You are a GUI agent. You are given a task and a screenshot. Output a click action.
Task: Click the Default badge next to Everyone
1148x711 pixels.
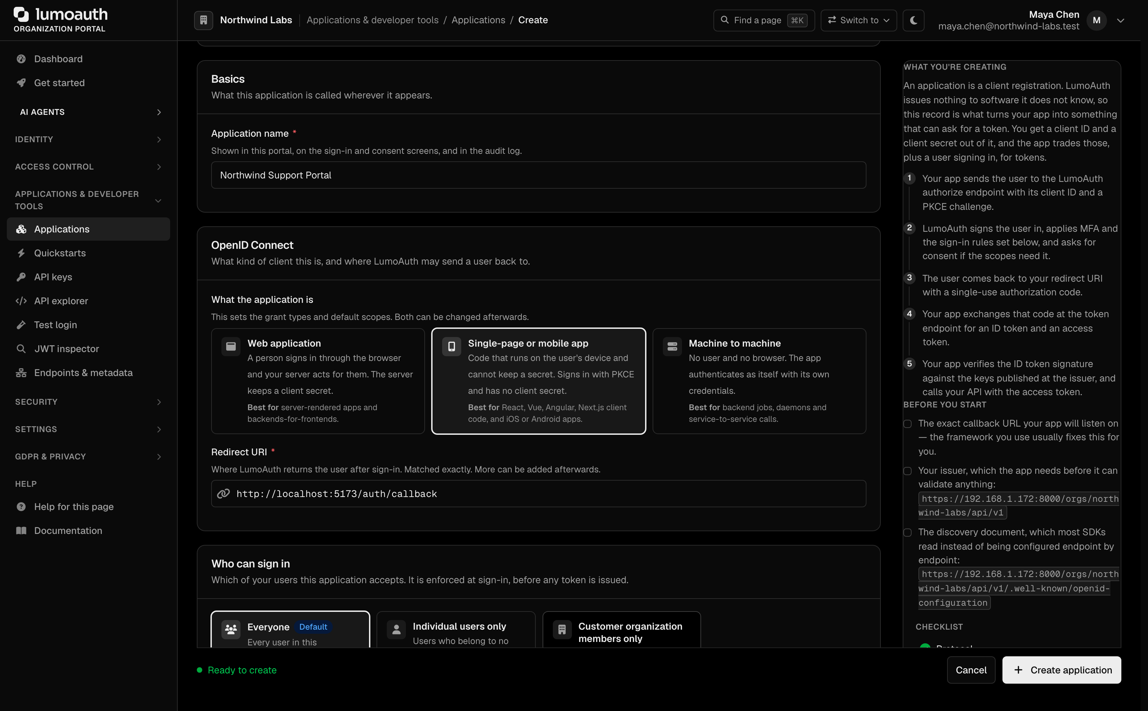(313, 627)
